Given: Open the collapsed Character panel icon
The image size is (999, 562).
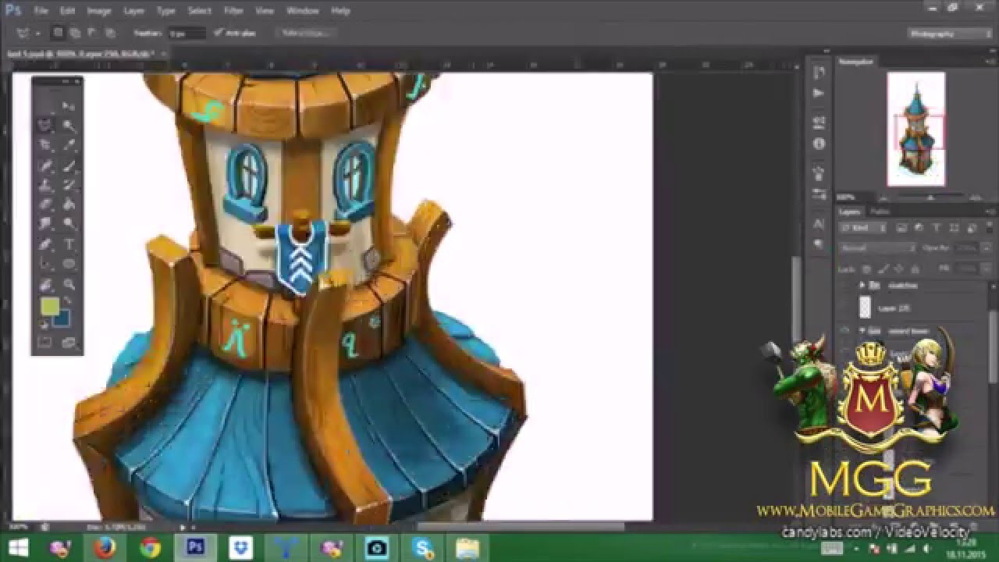Looking at the screenshot, I should click(819, 223).
